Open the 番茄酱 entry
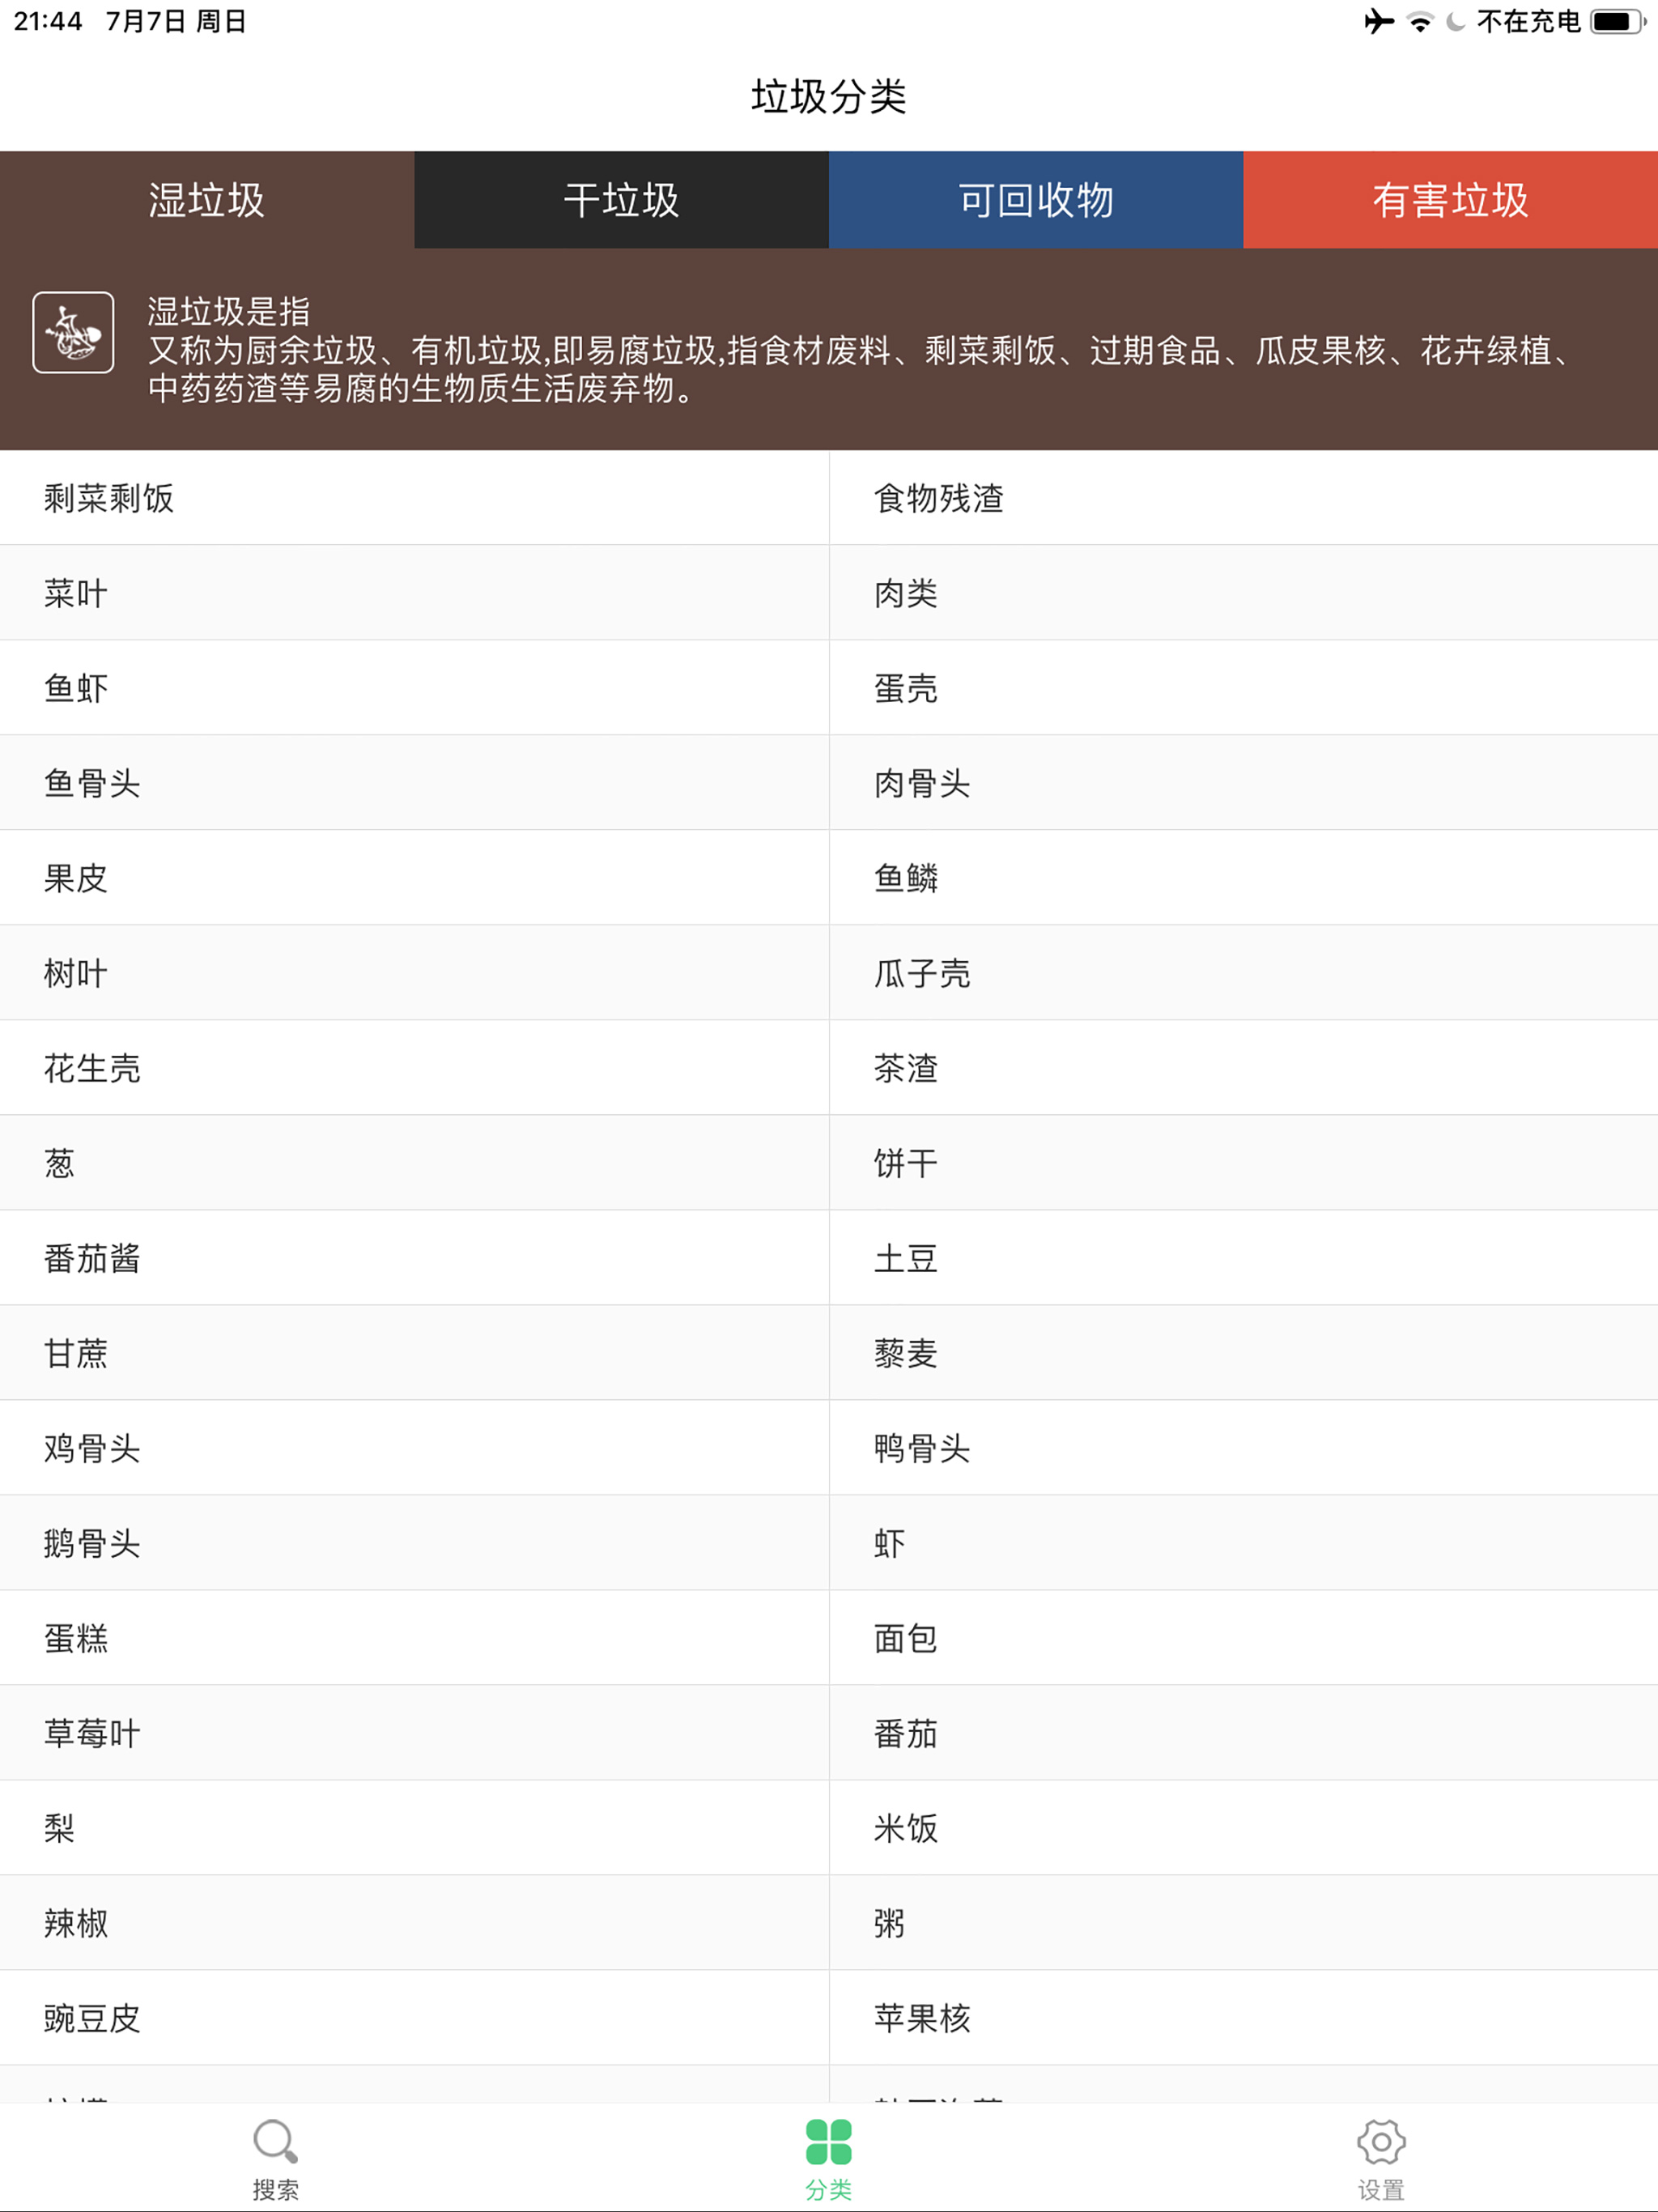Screen dimensions: 1658x2212 coord(92,1258)
